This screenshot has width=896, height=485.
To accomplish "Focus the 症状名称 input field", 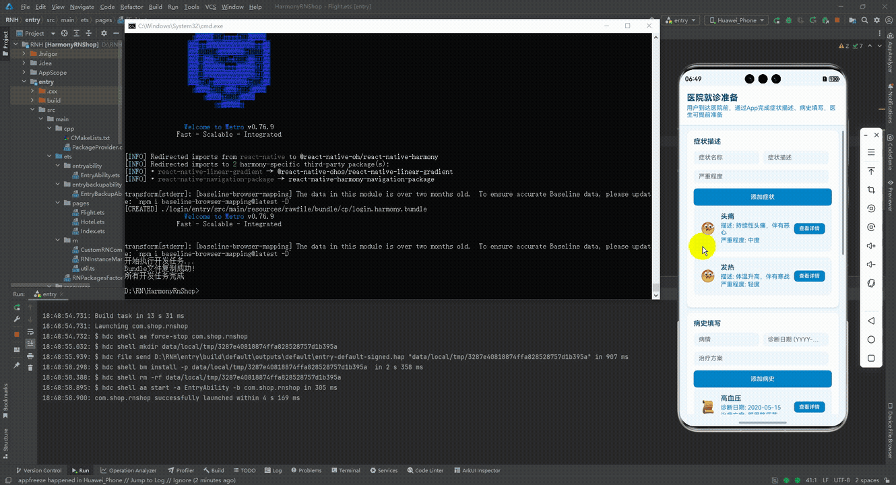I will [726, 158].
